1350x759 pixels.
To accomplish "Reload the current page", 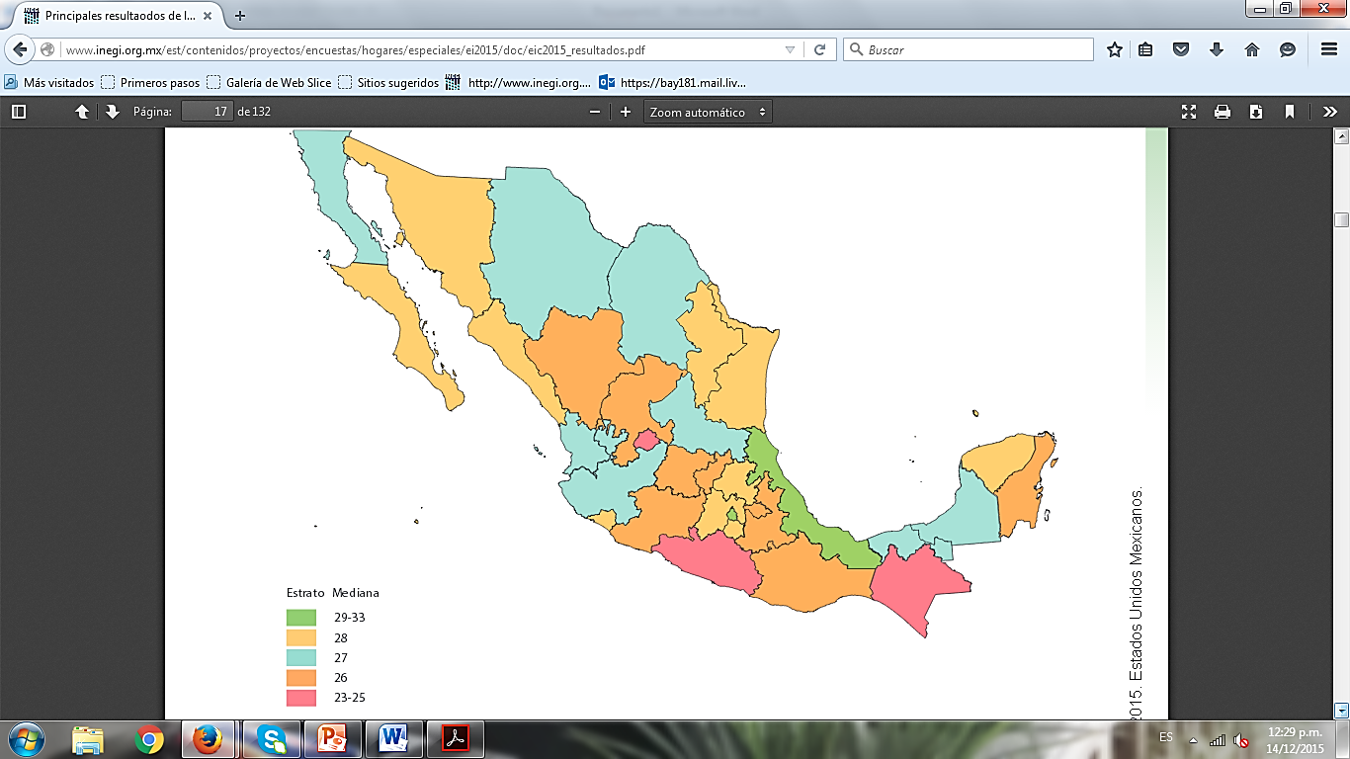I will pos(819,49).
